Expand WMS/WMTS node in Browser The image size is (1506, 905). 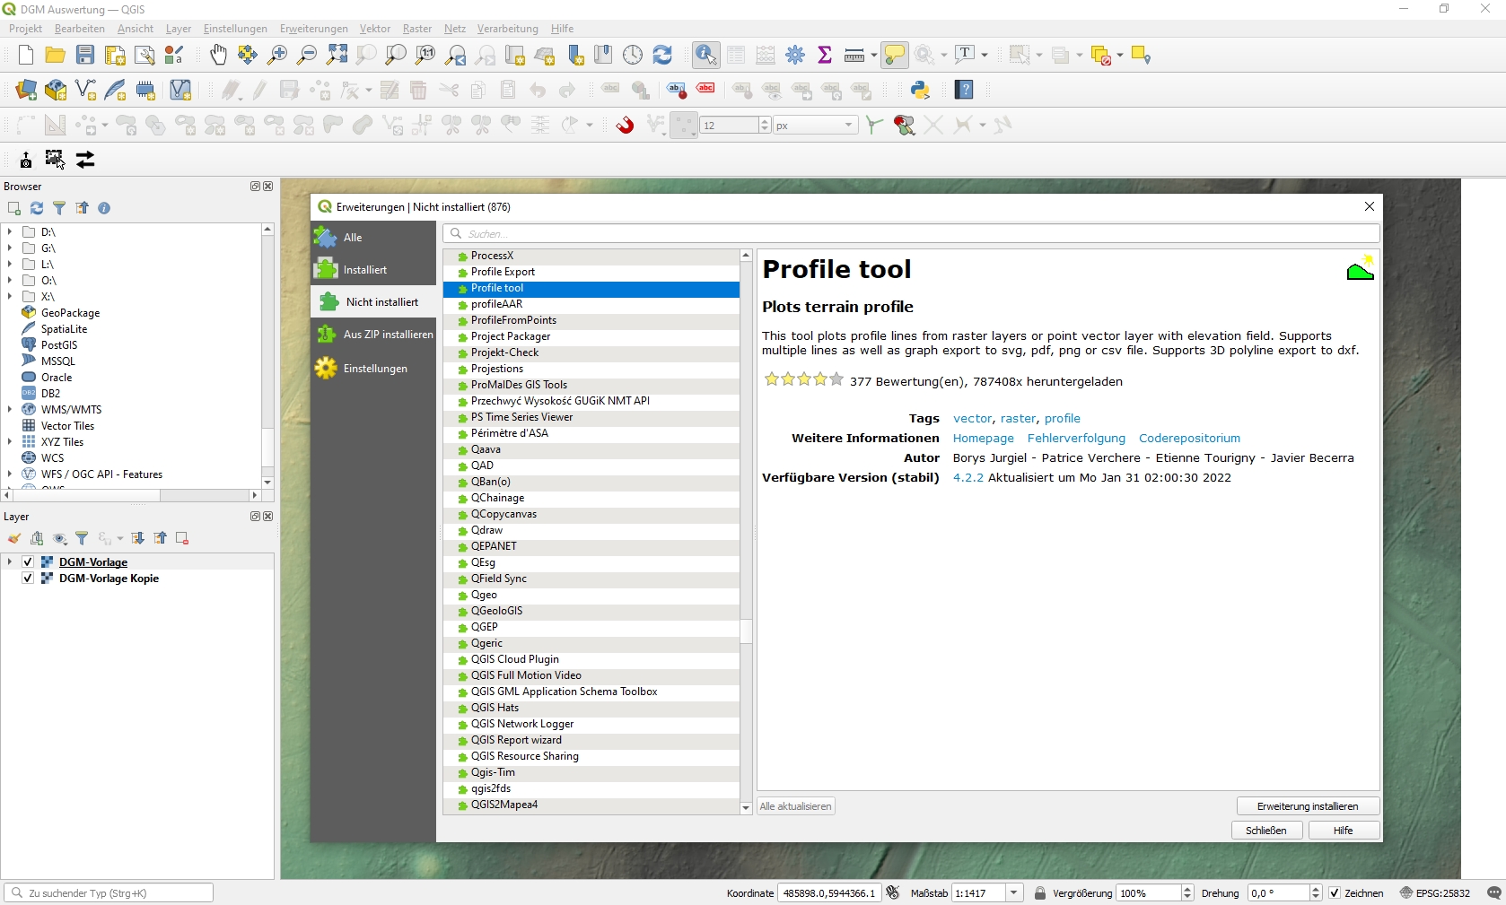tap(10, 410)
